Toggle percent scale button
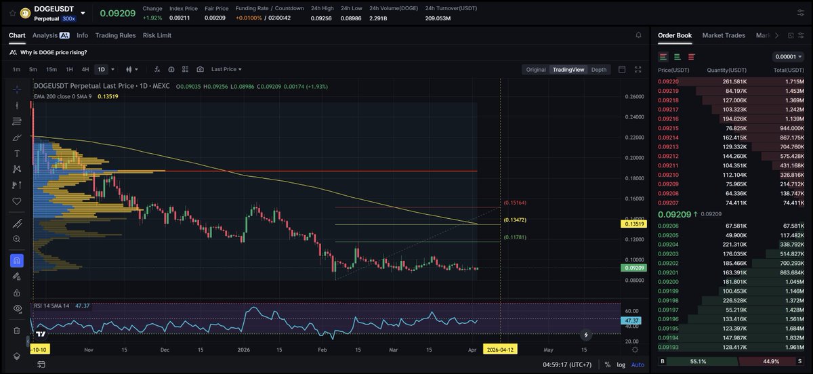 point(607,365)
